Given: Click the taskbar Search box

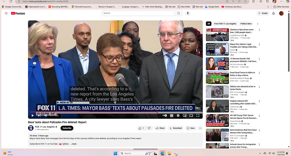Looking at the screenshot, I should [136, 153].
